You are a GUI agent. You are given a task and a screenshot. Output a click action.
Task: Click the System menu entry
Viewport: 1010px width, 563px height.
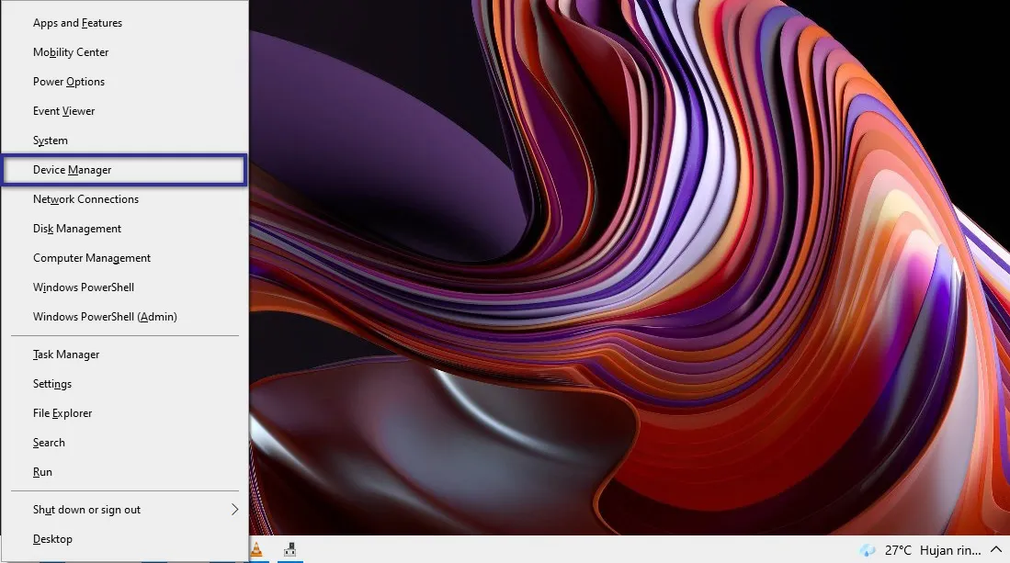[51, 141]
